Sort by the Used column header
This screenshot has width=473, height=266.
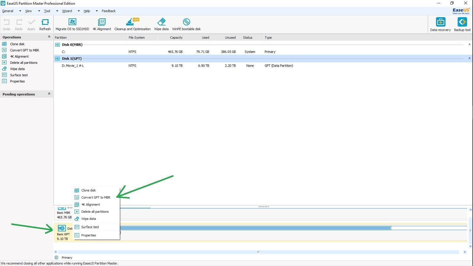(197, 38)
